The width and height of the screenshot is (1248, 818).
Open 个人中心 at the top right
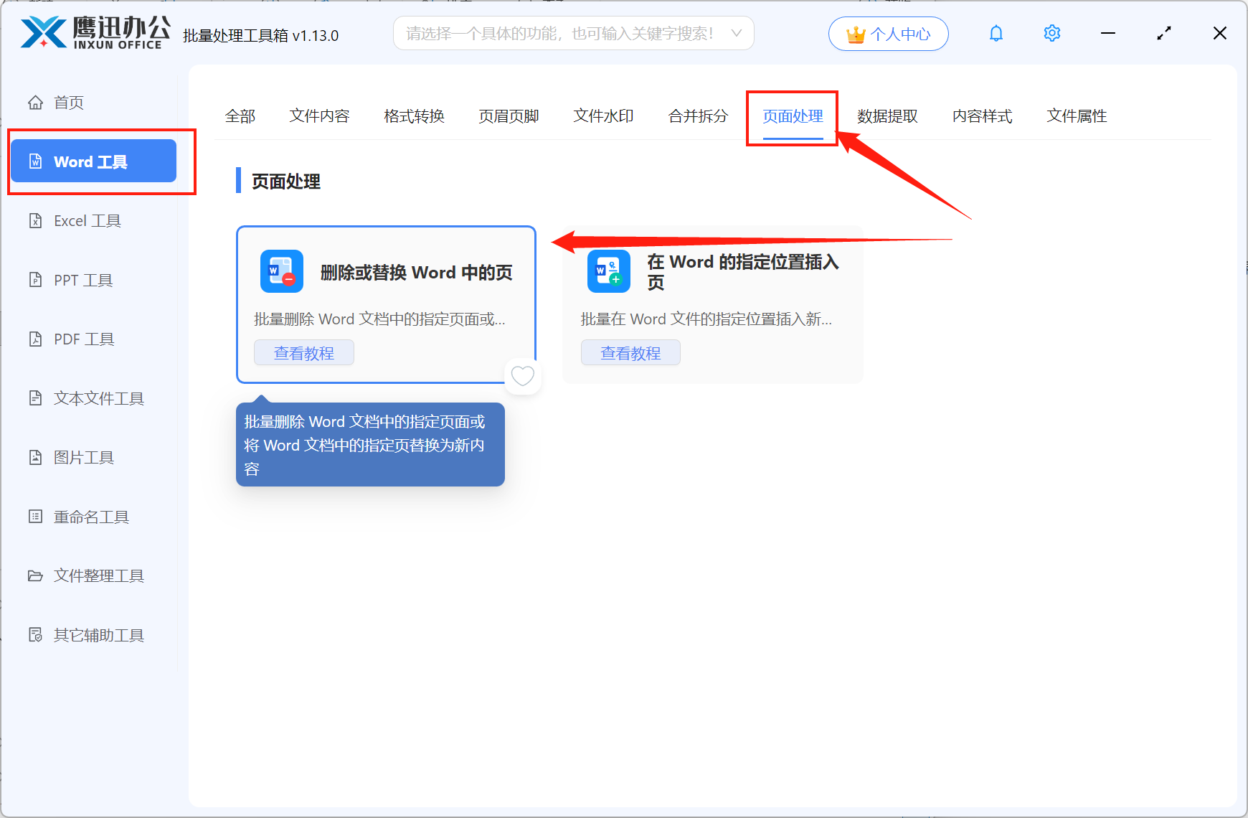[x=888, y=33]
